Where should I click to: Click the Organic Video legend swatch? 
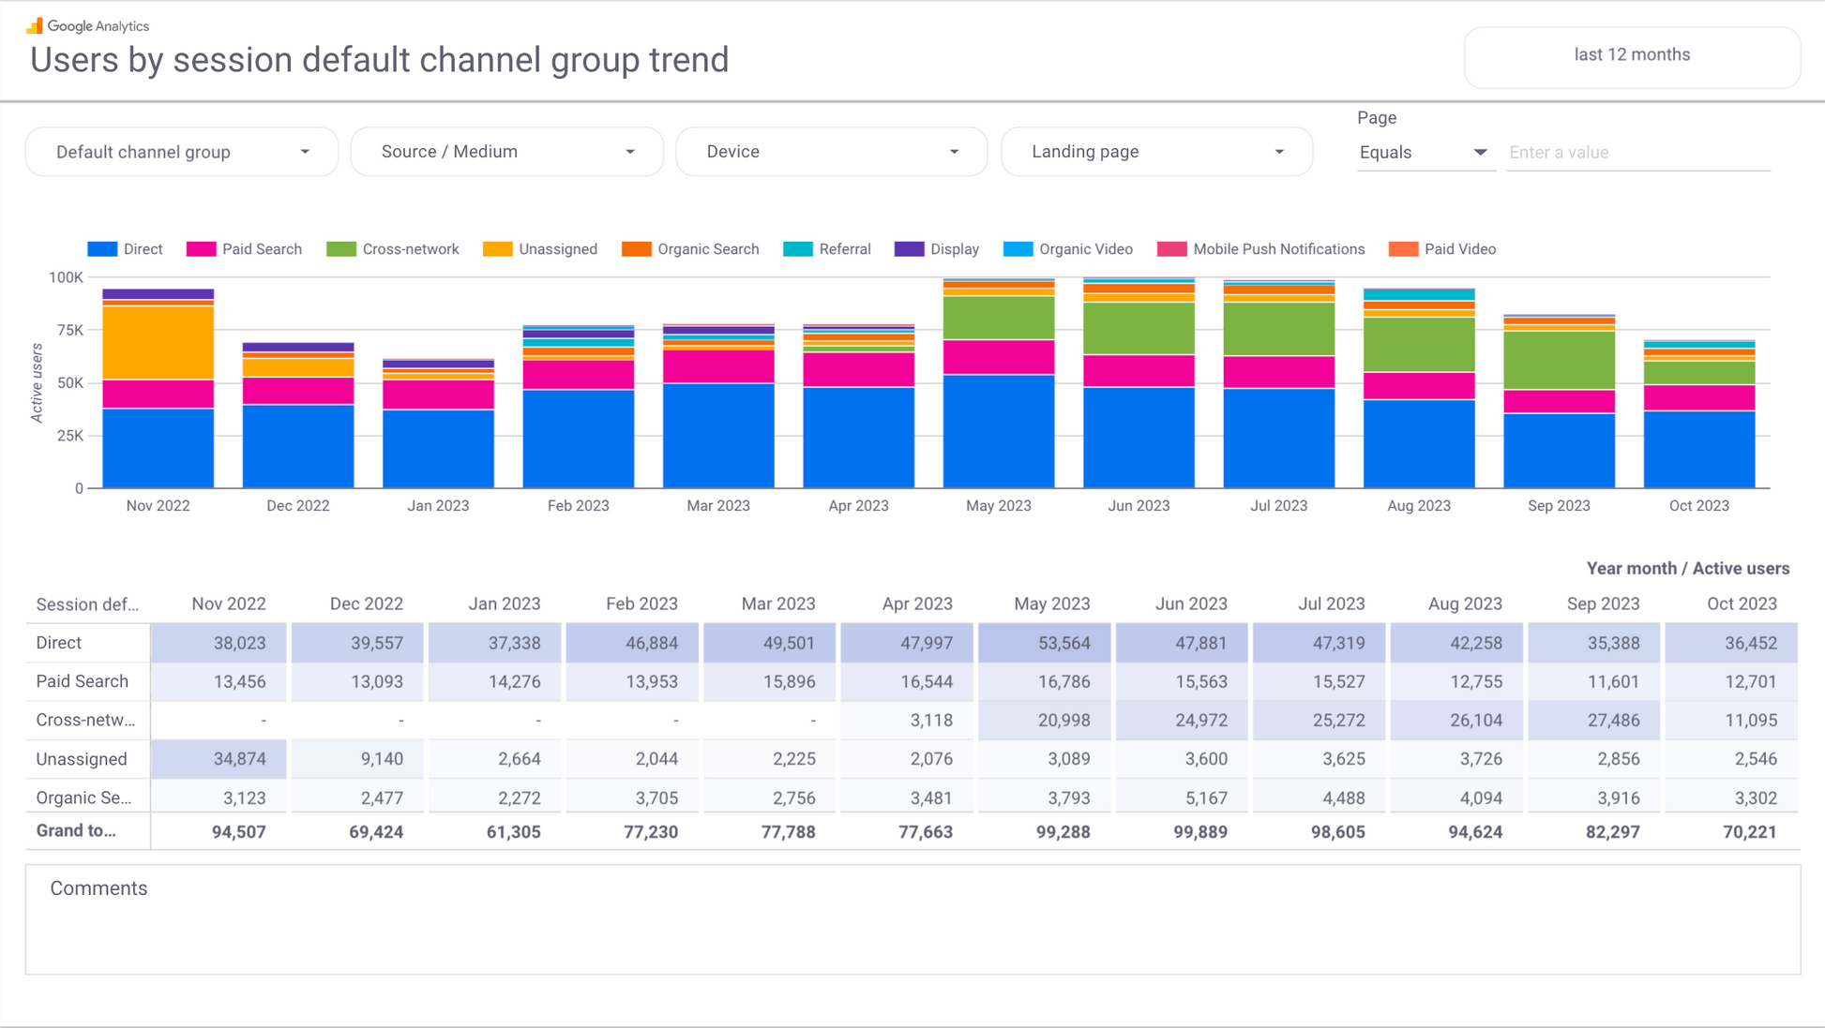(1018, 249)
